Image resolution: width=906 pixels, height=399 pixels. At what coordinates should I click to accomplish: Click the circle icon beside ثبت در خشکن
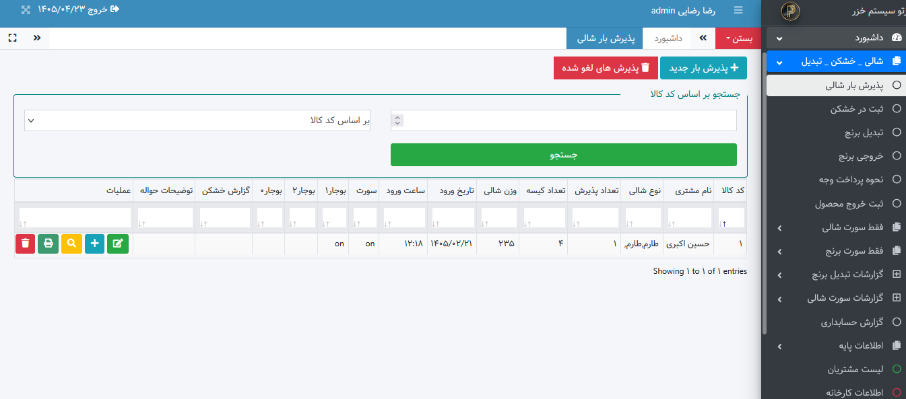click(x=897, y=109)
